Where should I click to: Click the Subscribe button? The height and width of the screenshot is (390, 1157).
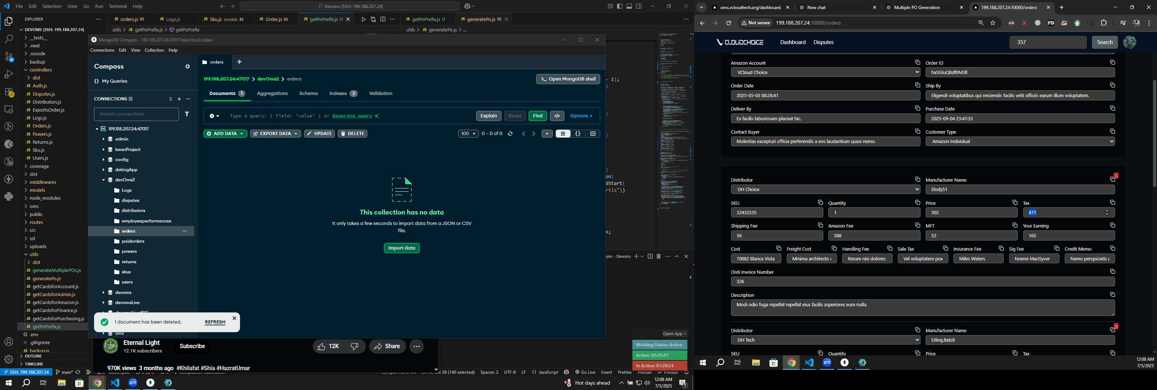click(x=192, y=346)
